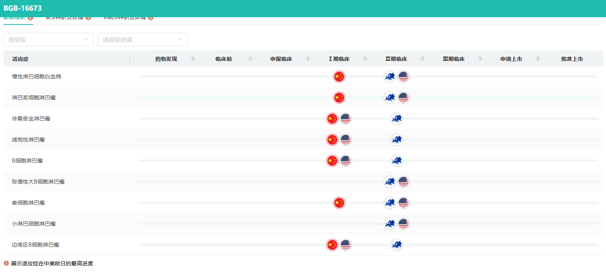Click the 申请上市 stage header
The image size is (606, 273).
[511, 59]
